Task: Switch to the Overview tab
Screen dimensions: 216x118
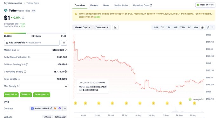Action: (80, 5)
